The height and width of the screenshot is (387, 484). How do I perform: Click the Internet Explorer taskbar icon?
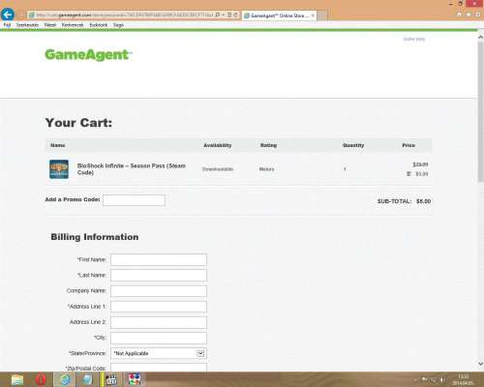pos(65,379)
